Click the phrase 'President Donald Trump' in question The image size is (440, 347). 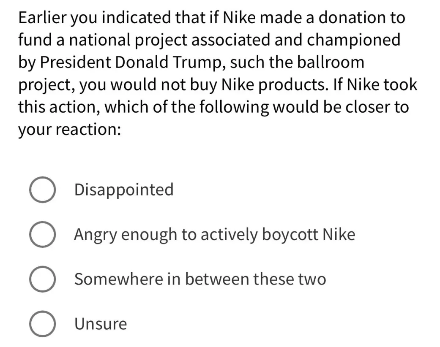[x=131, y=62]
